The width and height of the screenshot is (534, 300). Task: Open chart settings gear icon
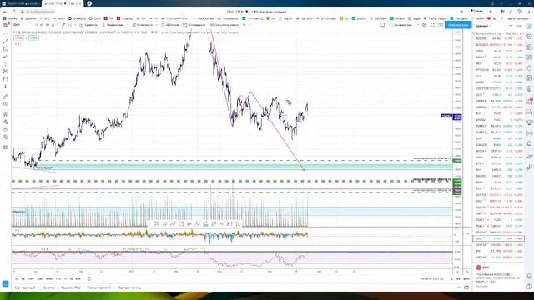(x=425, y=25)
